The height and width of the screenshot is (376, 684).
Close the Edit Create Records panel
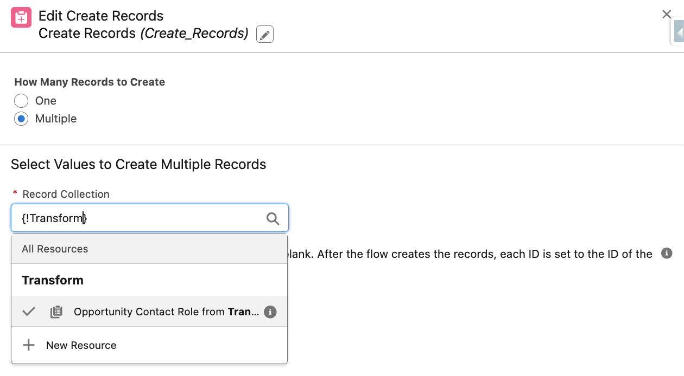click(667, 15)
